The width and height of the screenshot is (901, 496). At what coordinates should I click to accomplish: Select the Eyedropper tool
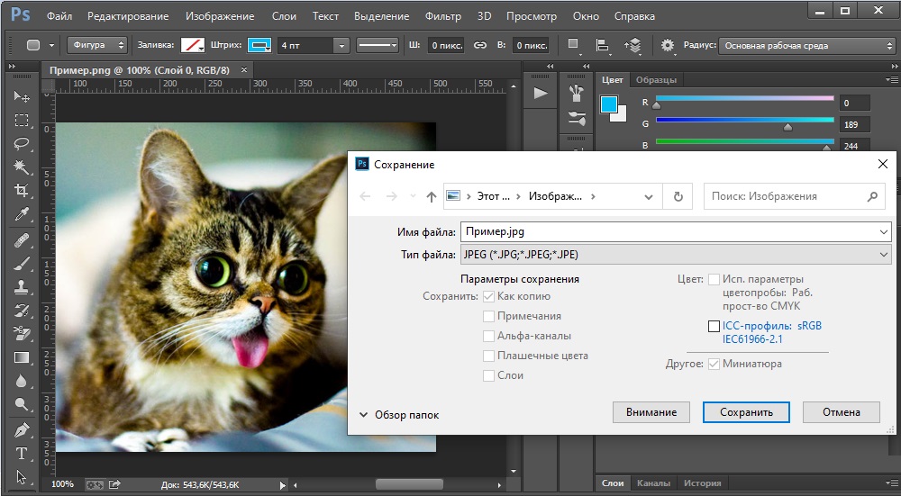coord(22,214)
